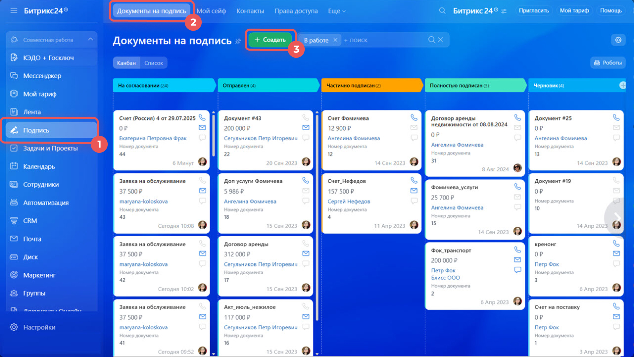Collapse the Совместная работа sidebar section

[x=90, y=39]
